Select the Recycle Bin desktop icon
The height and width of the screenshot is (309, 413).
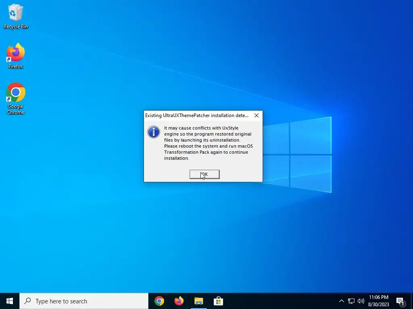click(16, 16)
